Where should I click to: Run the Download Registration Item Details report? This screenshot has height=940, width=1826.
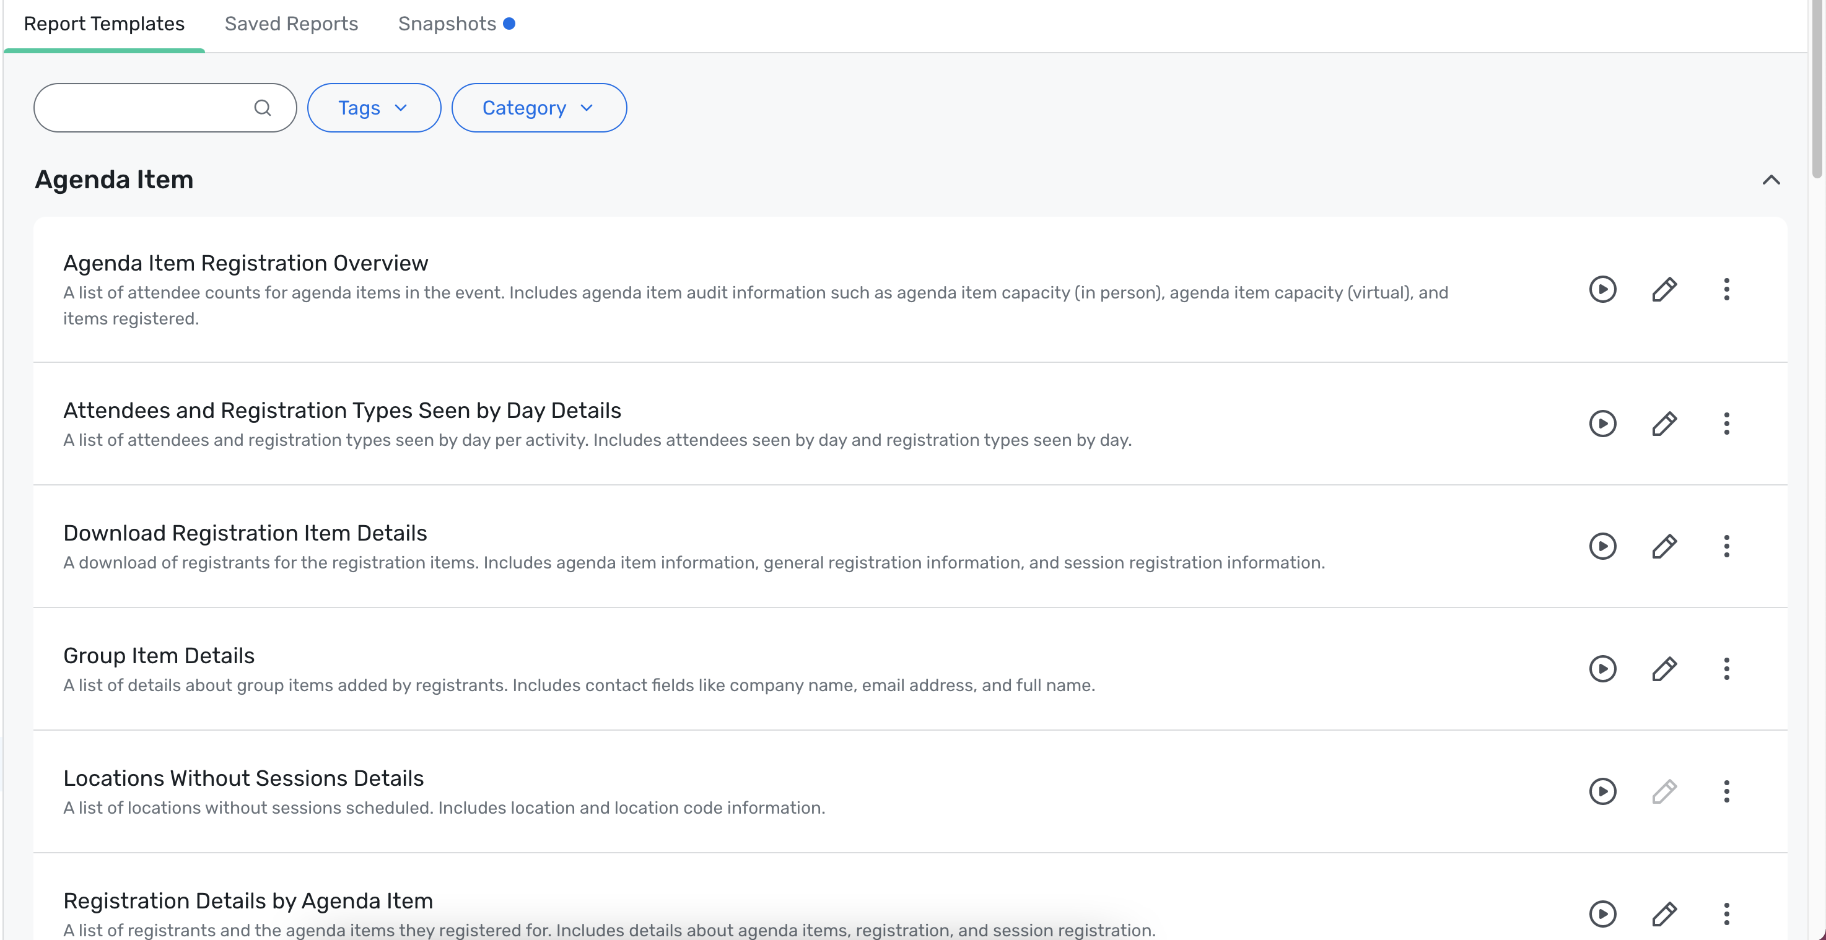tap(1602, 546)
